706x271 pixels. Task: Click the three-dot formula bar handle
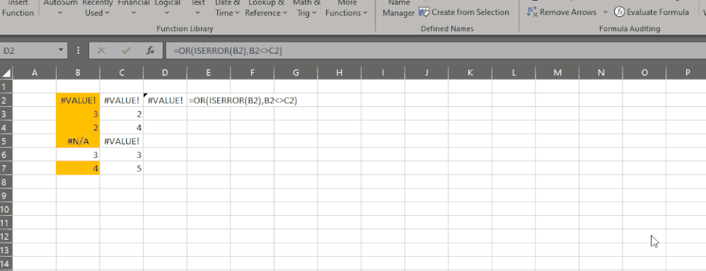[x=79, y=51]
